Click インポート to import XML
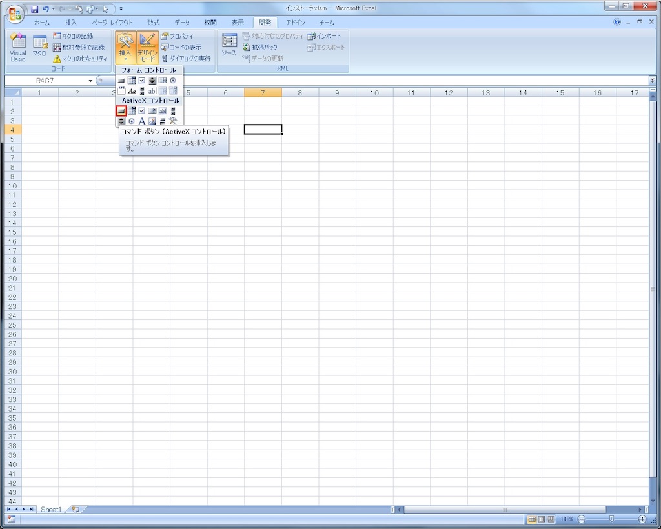 (x=324, y=36)
